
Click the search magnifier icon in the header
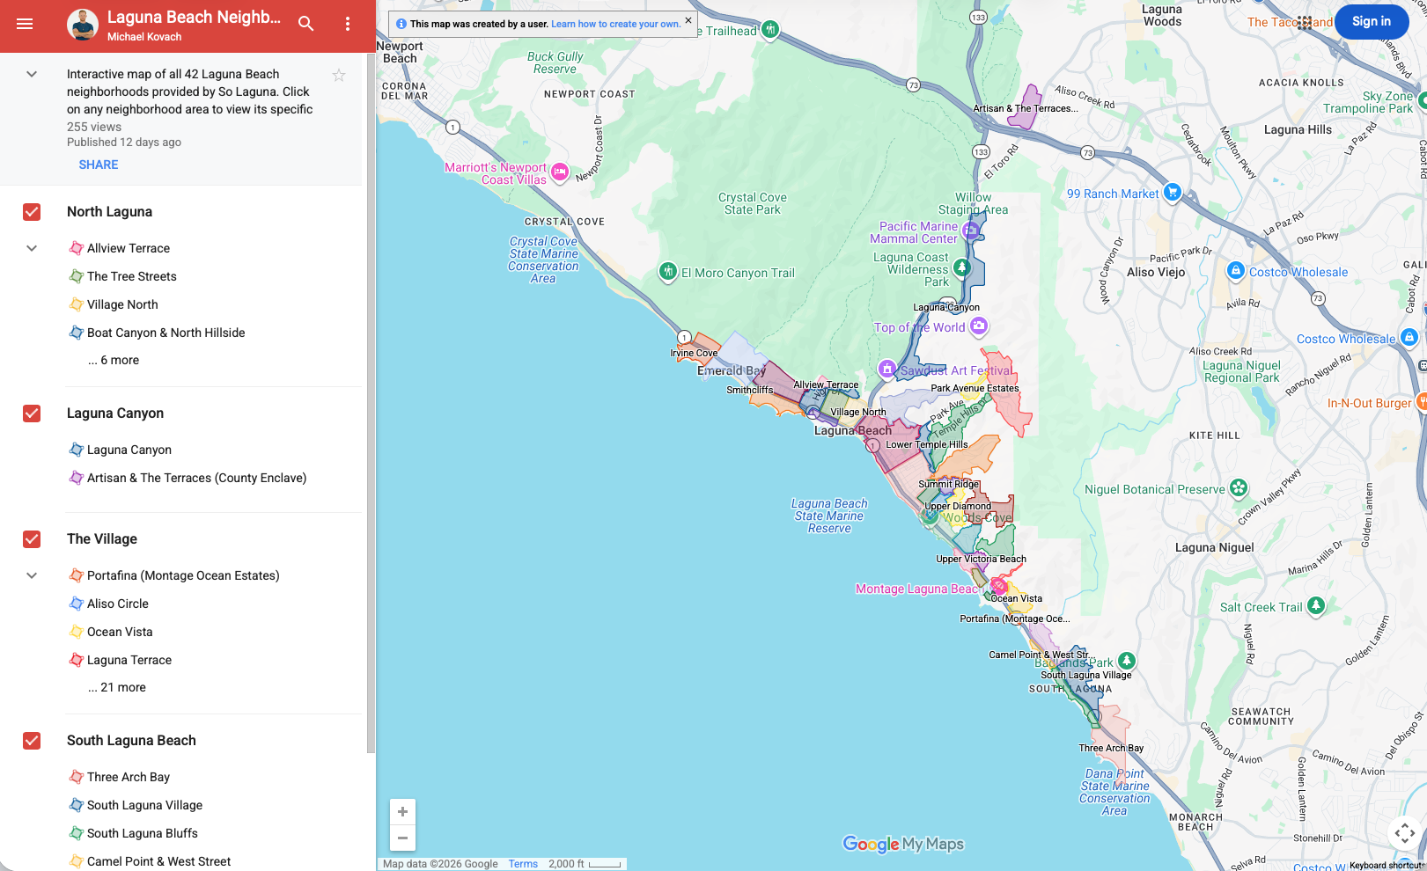305,25
